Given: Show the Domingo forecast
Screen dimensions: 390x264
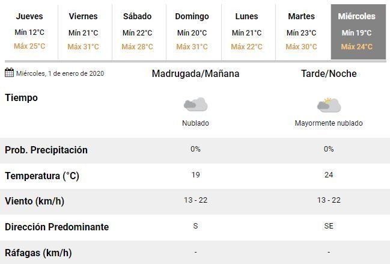Looking at the screenshot, I should [x=192, y=32].
